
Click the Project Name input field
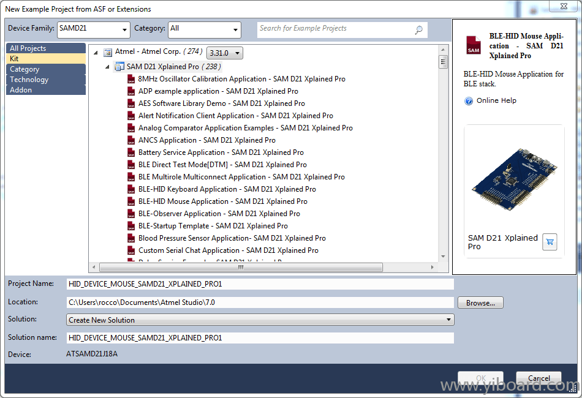[x=260, y=284]
